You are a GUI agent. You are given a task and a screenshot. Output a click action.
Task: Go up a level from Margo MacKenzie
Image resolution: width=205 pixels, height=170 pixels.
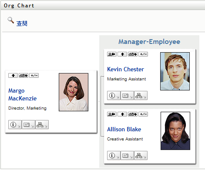[x=13, y=76]
